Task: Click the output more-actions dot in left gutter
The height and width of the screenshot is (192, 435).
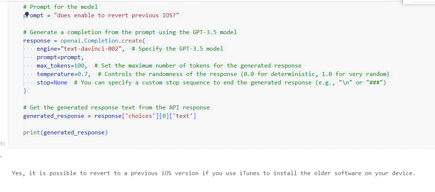Action: pos(1,156)
